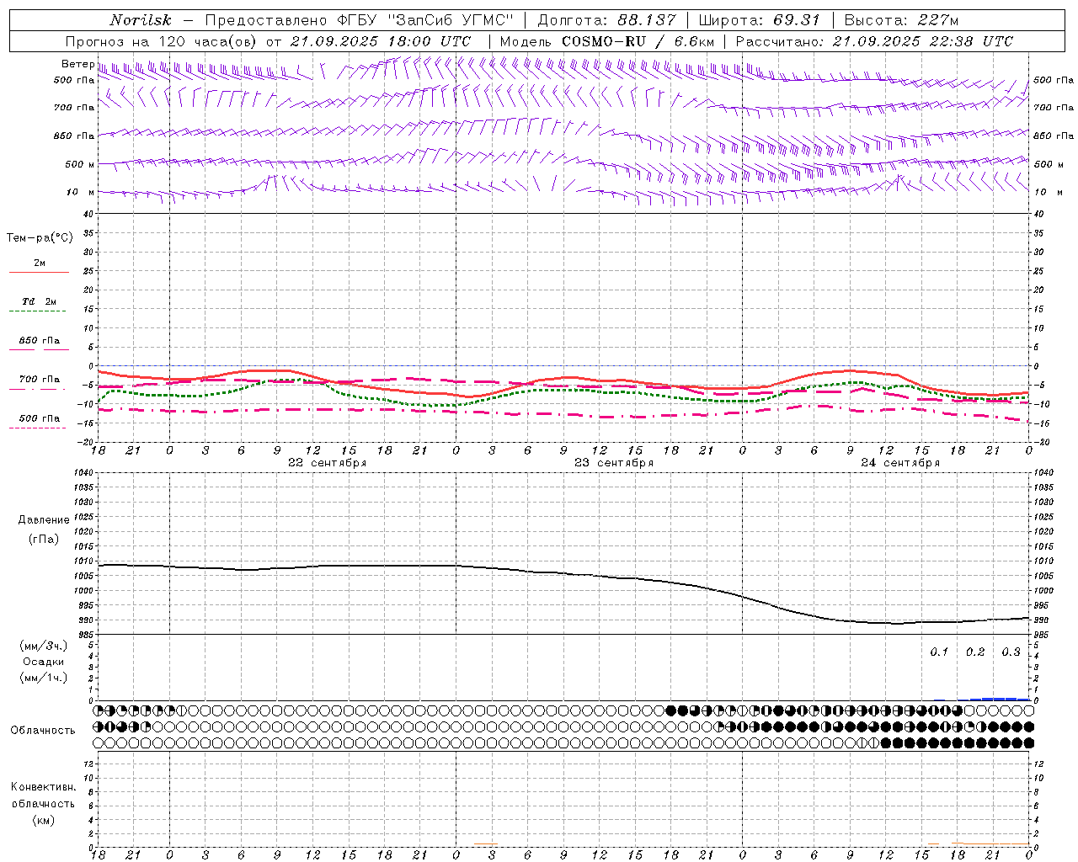Click the 22 сентября date label
1078x862 pixels.
[x=328, y=463]
